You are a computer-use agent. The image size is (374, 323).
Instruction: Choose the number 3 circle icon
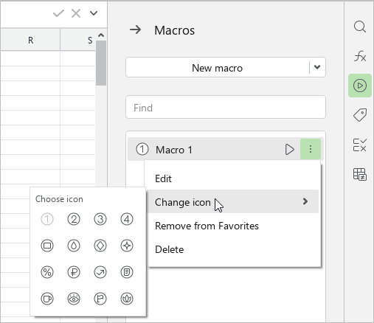[100, 219]
